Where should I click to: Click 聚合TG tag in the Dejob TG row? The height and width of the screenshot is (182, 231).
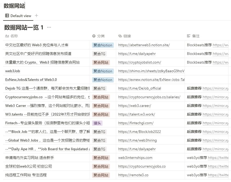99,89
